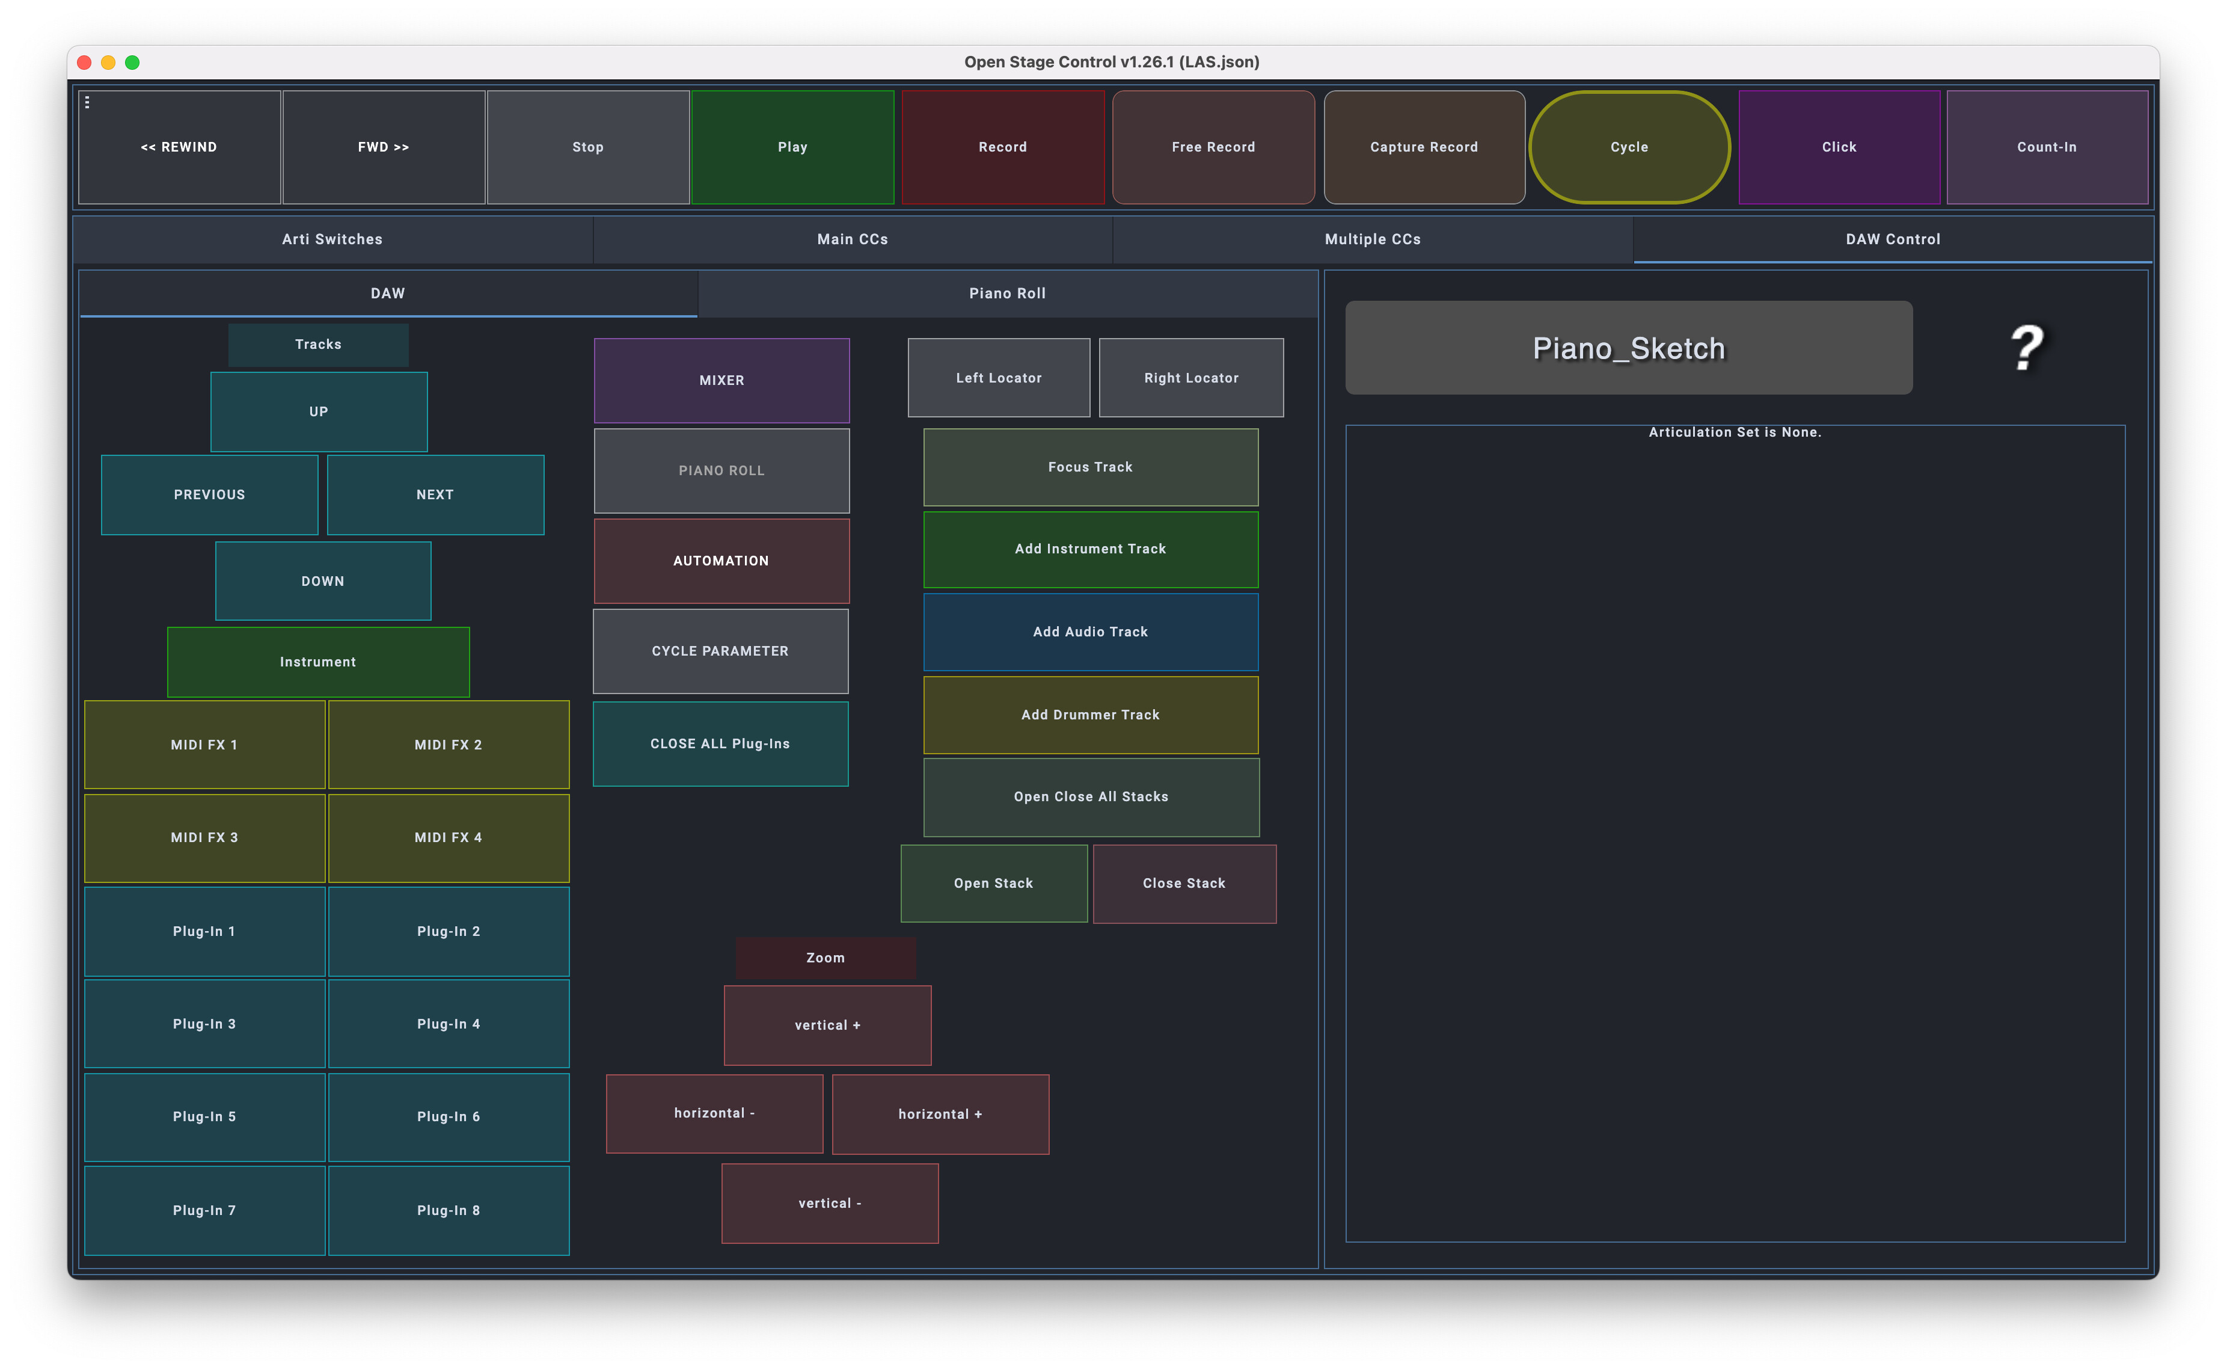Screen dimensions: 2227x1369
Task: Select the Piano Roll sub-tab
Action: [x=1006, y=294]
